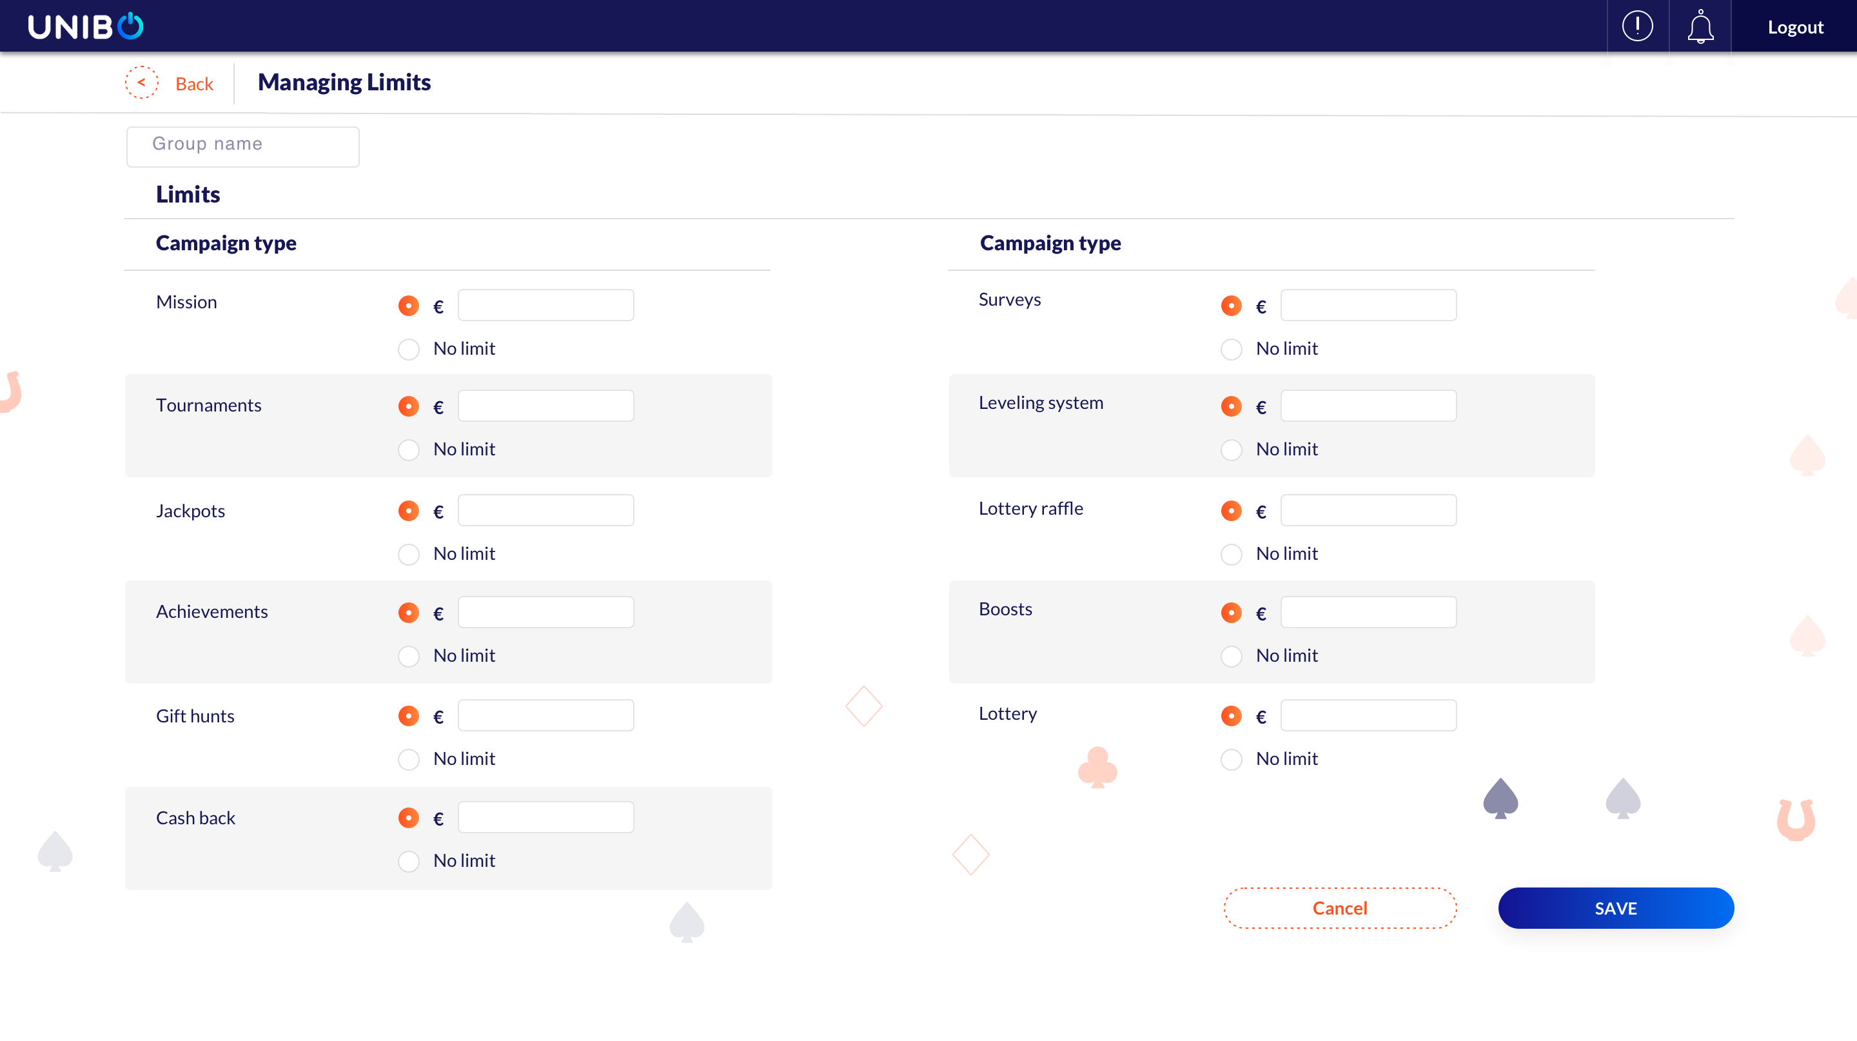Click the Limits section heading
This screenshot has height=1041, width=1857.
pos(188,195)
